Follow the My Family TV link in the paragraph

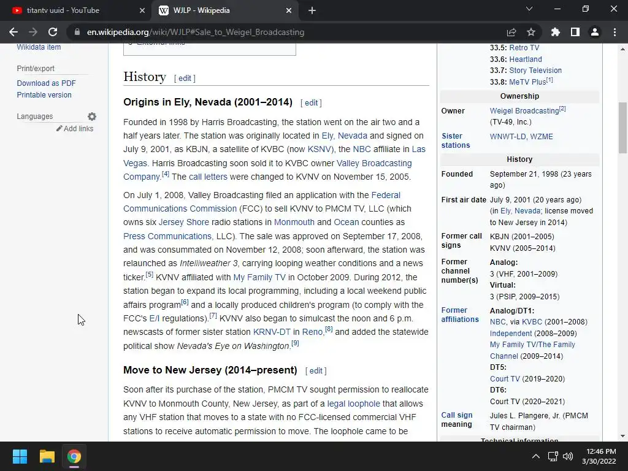259,278
